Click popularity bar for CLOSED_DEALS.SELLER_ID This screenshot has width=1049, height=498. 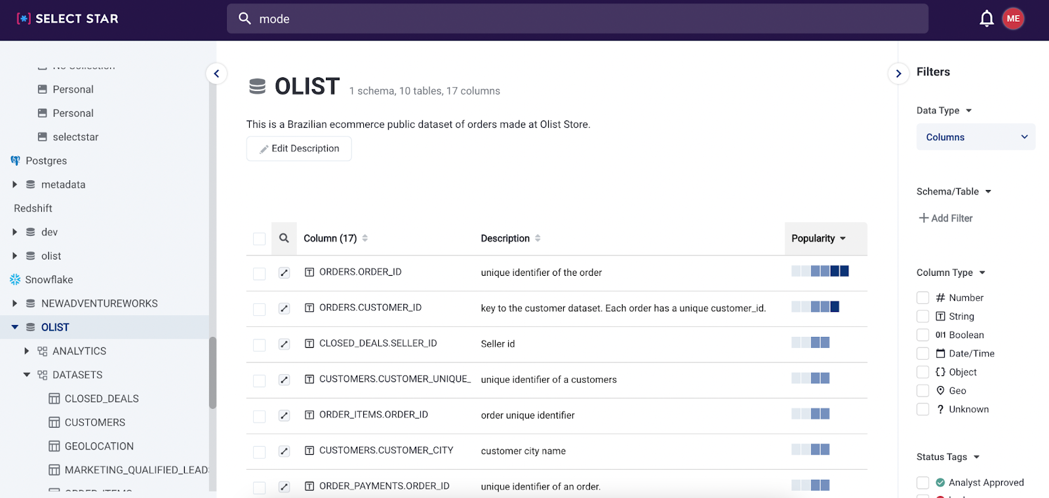[810, 343]
